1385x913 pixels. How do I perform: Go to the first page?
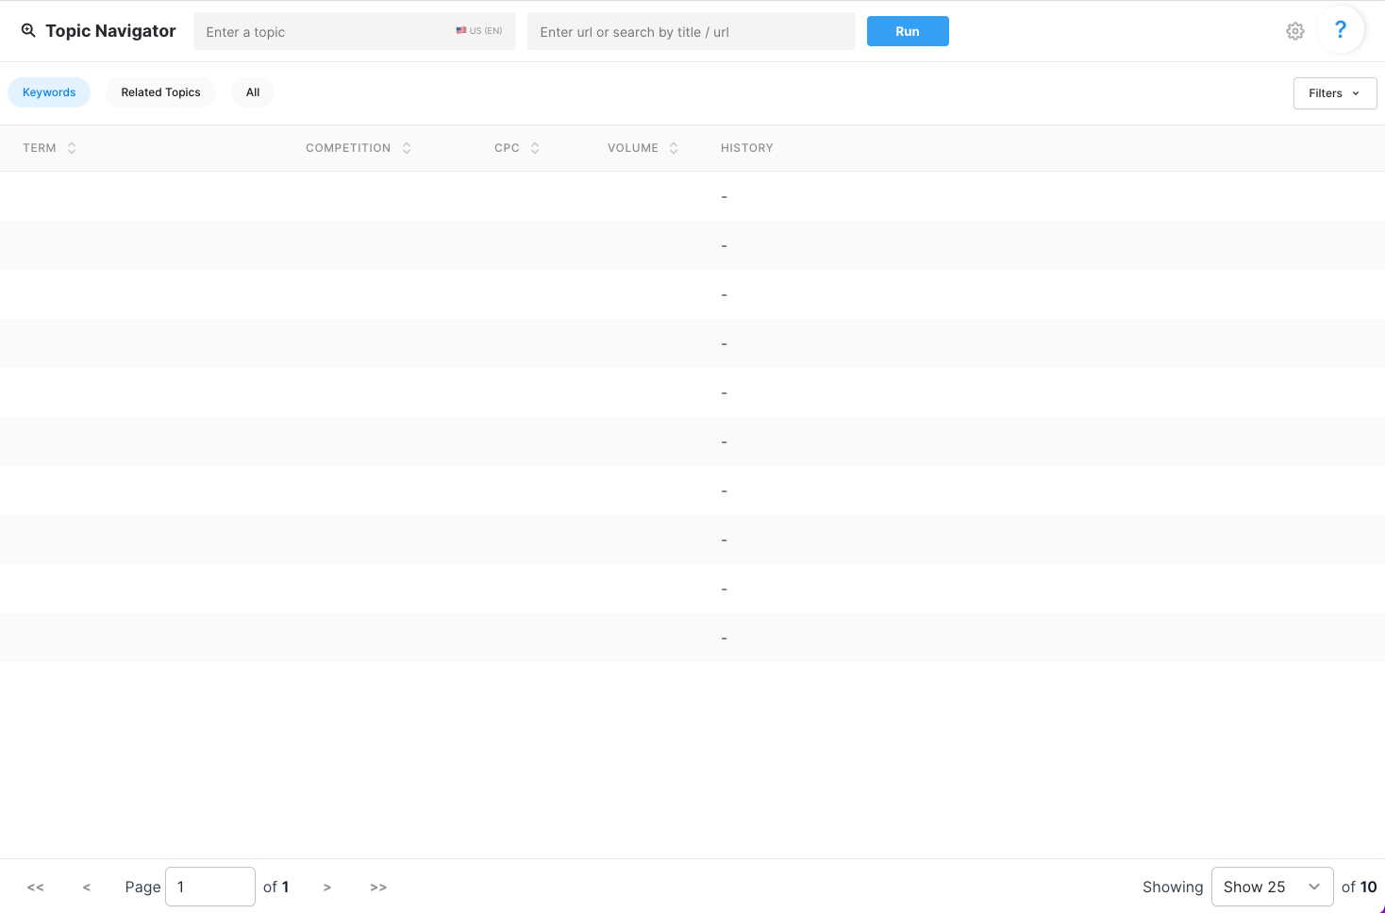pos(36,888)
